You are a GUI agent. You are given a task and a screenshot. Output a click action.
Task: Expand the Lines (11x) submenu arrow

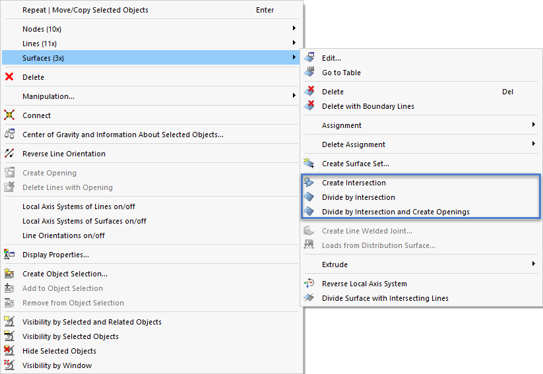(294, 44)
